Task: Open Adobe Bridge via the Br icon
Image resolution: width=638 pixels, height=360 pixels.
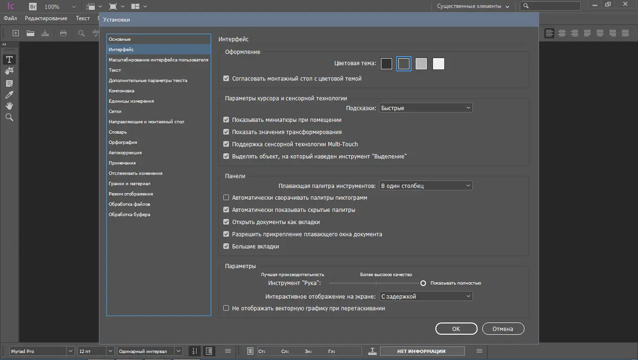Action: (x=33, y=7)
